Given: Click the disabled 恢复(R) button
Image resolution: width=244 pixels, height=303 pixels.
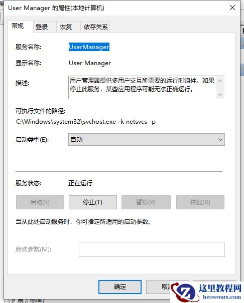Looking at the screenshot, I should [x=200, y=202].
